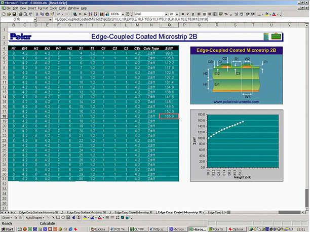Click the Windows Start button
Image resolution: width=310 pixels, height=232 pixels.
click(8, 229)
